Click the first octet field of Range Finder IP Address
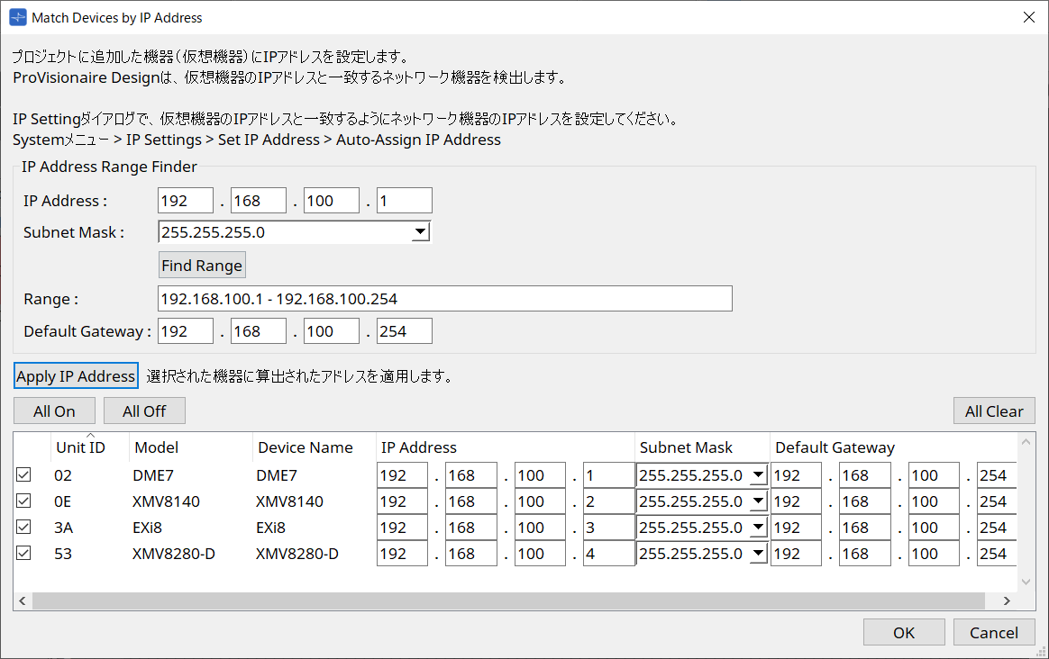 click(x=186, y=201)
